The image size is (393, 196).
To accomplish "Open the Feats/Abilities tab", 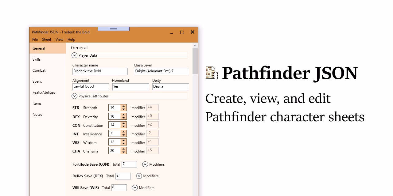I will pos(48,92).
